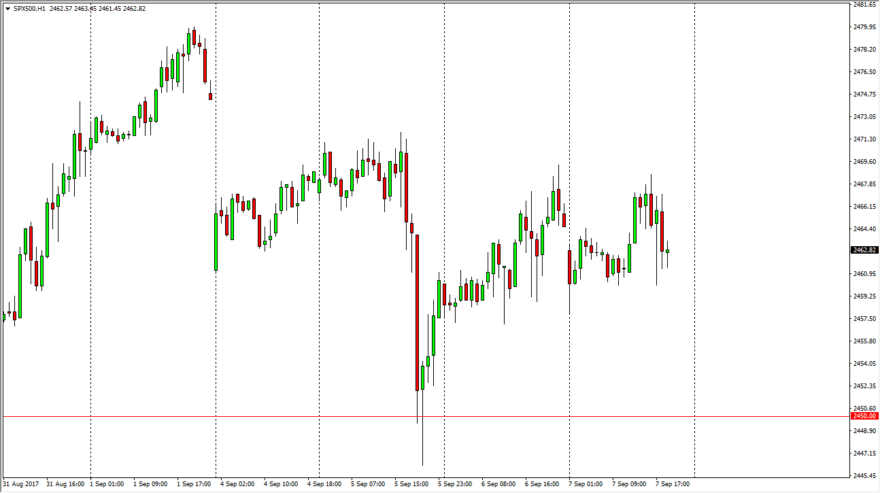The height and width of the screenshot is (493, 880).
Task: Select the 4 Sep 02:00 time label
Action: (x=237, y=484)
